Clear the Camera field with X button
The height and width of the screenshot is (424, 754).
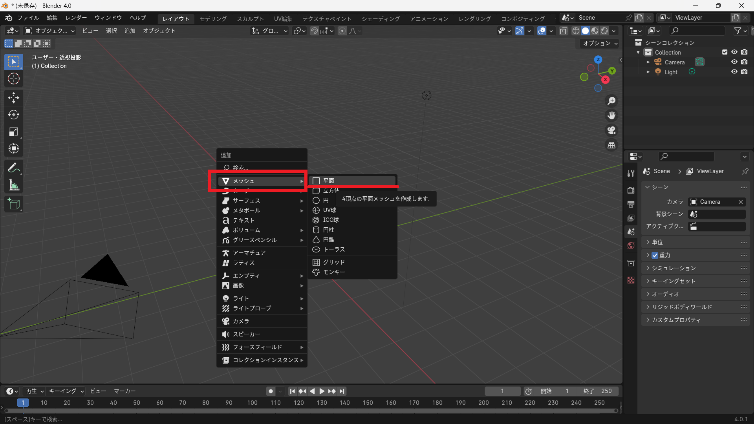click(741, 202)
